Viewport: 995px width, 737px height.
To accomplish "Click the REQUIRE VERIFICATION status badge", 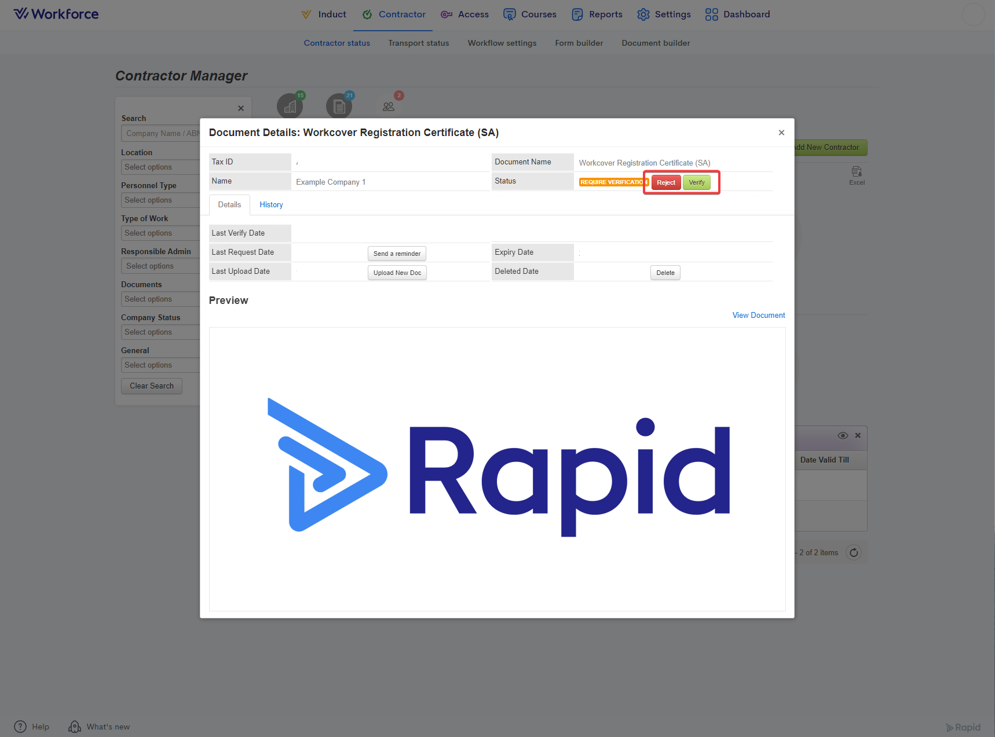I will click(613, 182).
